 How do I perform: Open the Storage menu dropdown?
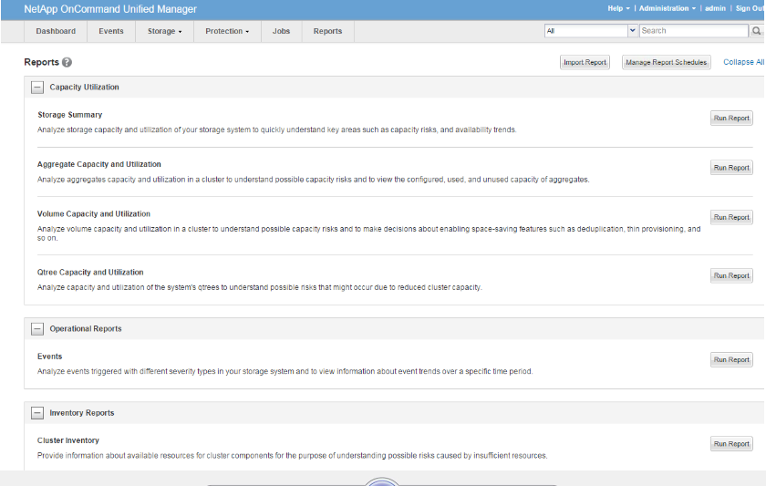pos(165,31)
